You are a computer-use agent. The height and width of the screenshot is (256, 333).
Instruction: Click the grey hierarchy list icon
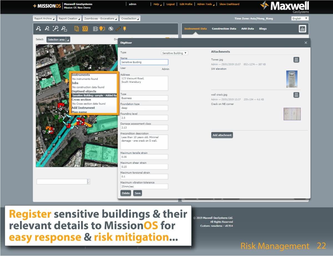(x=95, y=28)
